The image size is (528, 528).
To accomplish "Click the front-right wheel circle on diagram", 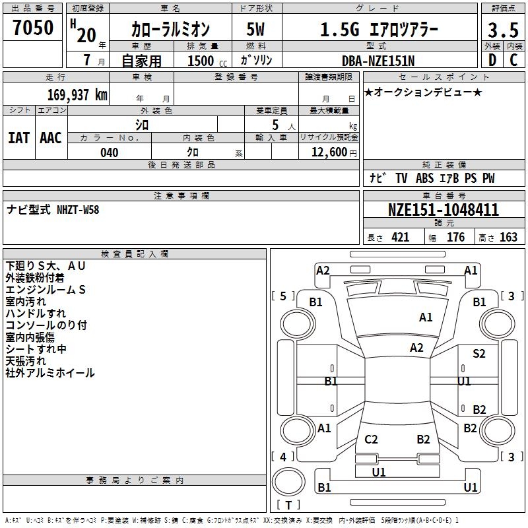I will (498, 324).
